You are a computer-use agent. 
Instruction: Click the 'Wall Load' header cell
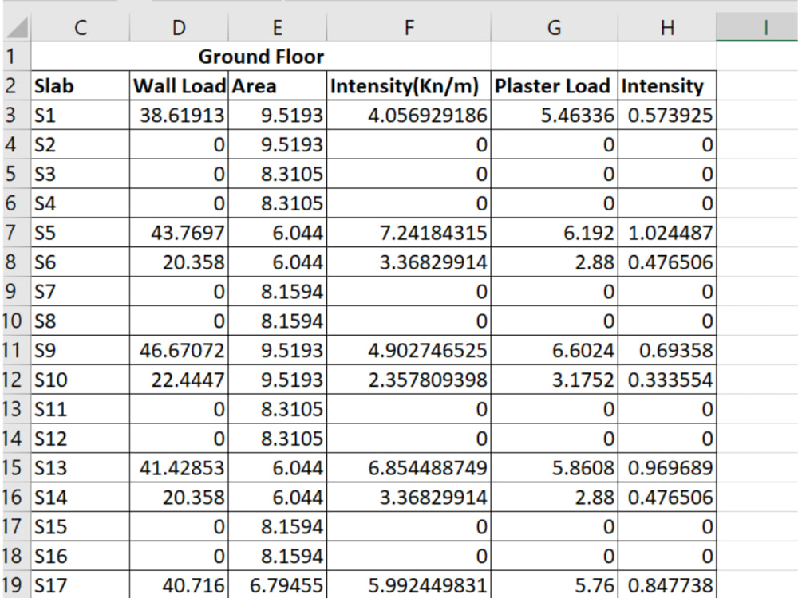pyautogui.click(x=179, y=86)
